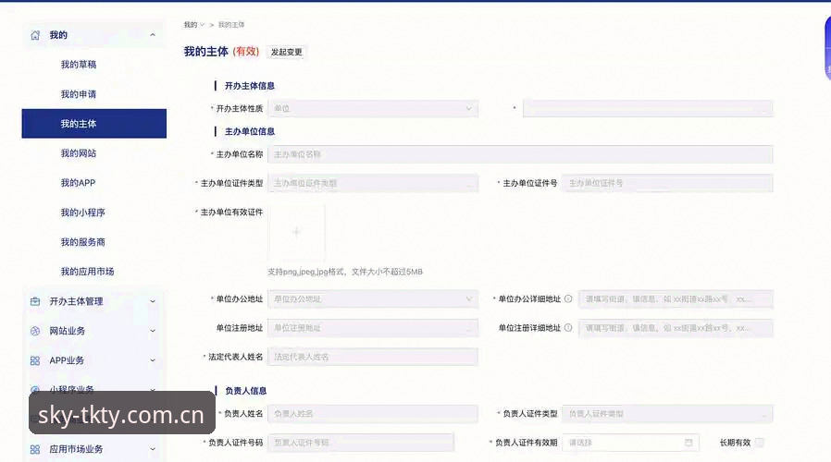Open calendar icon in 负责人证件有效期 field
Image resolution: width=831 pixels, height=462 pixels.
point(688,443)
